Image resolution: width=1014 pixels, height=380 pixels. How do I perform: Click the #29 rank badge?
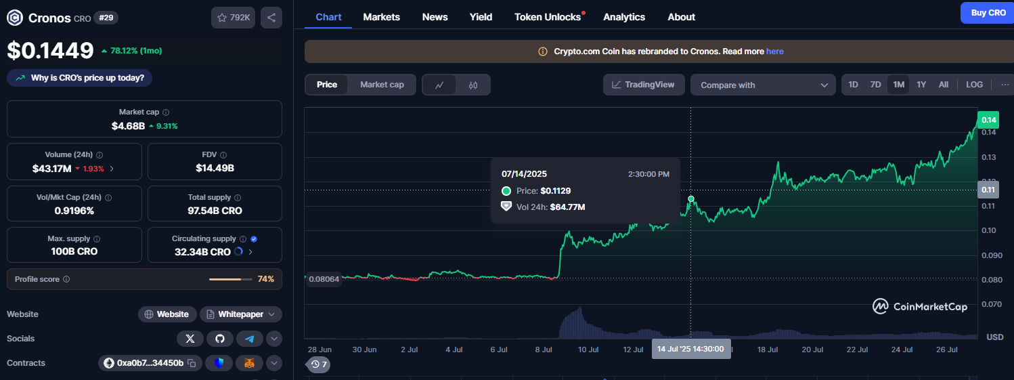click(106, 18)
